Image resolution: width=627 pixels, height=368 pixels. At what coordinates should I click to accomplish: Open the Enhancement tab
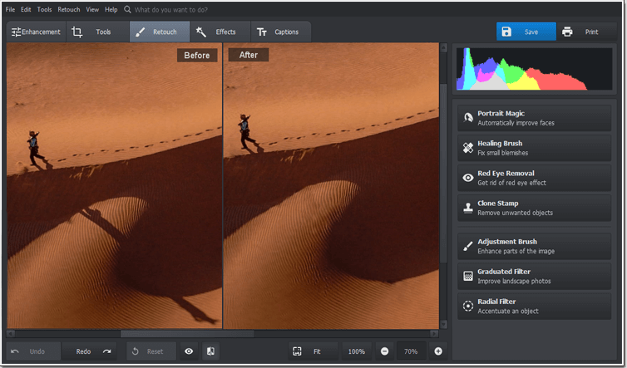click(x=36, y=32)
